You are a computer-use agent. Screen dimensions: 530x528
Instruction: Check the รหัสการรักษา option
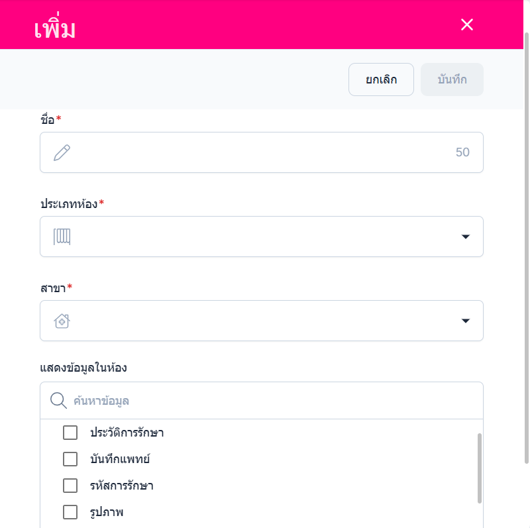(70, 486)
